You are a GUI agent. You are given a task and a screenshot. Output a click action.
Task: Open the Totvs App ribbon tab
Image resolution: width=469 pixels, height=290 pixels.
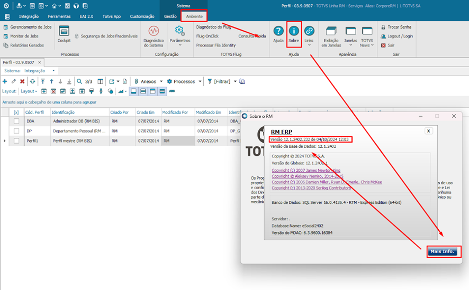[x=112, y=16]
